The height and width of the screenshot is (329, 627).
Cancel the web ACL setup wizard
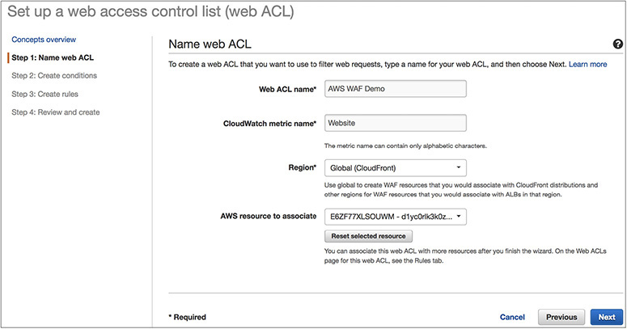click(512, 317)
